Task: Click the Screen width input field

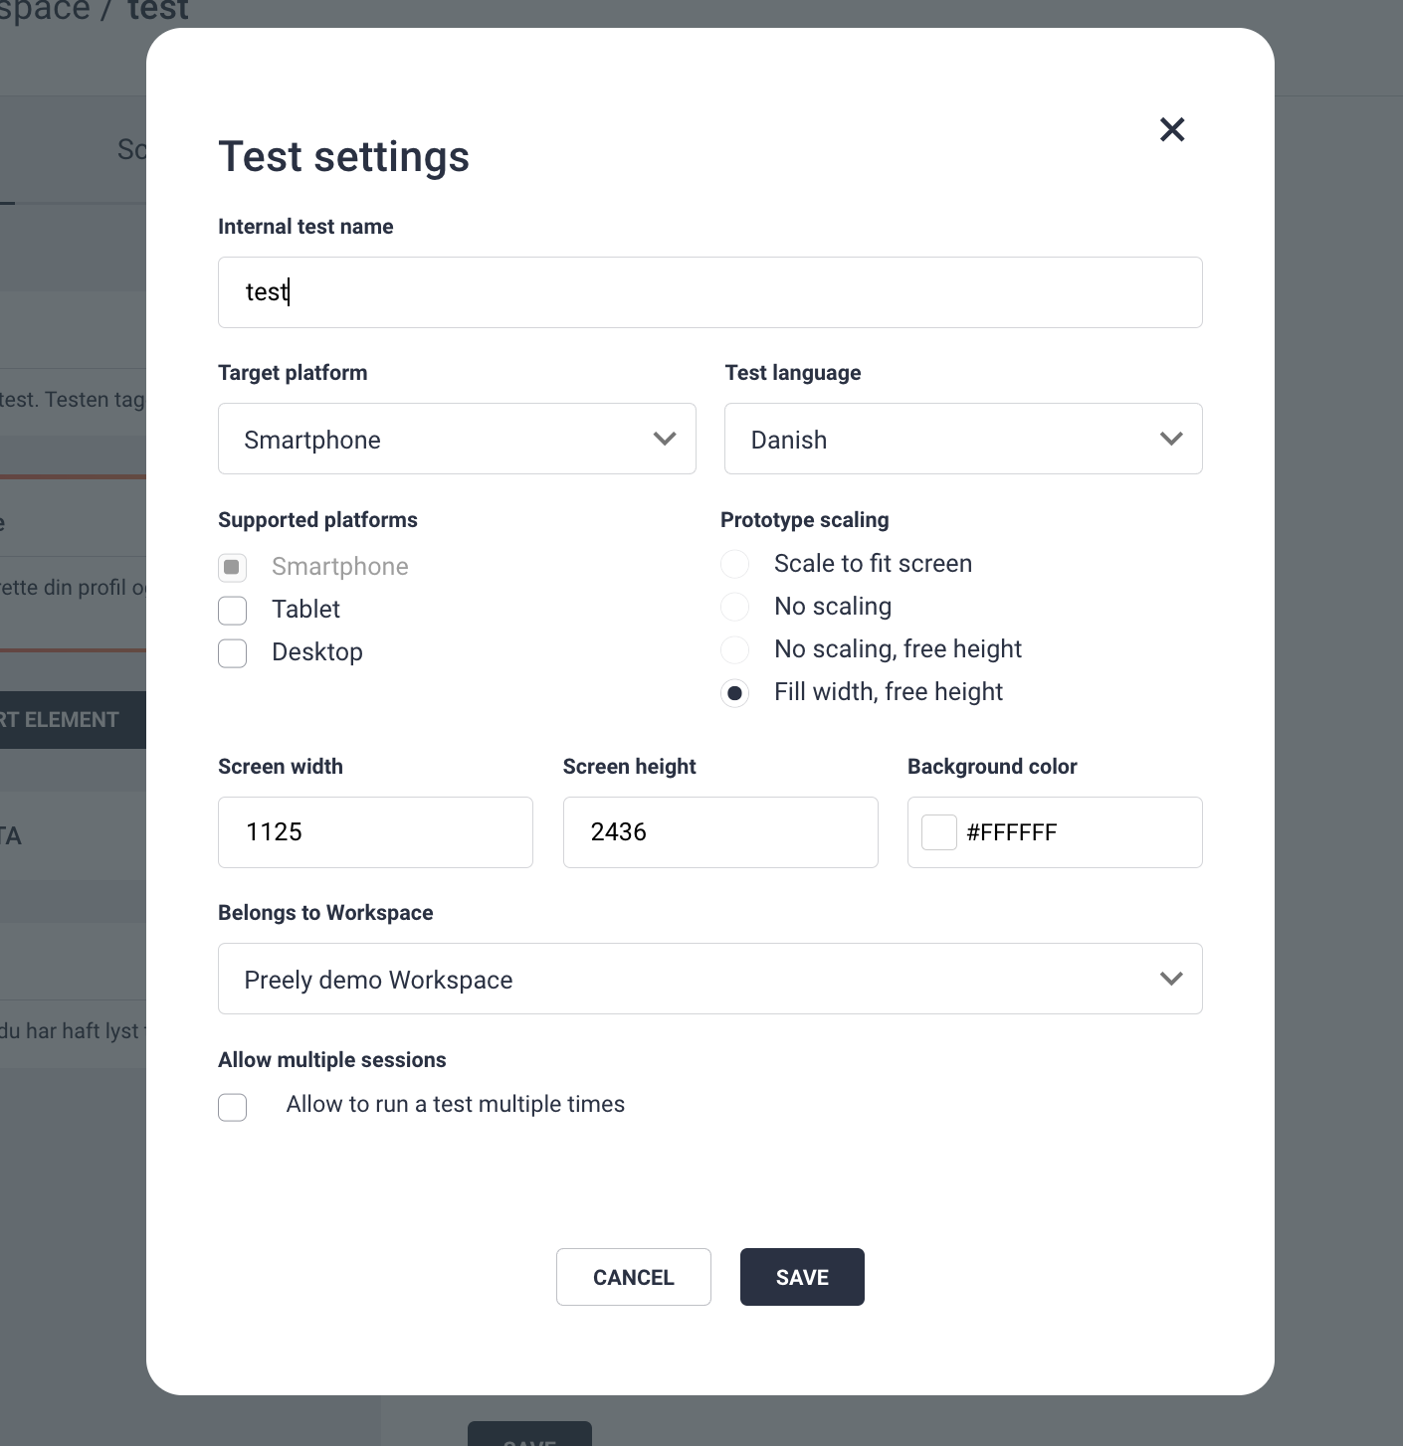Action: [x=375, y=832]
